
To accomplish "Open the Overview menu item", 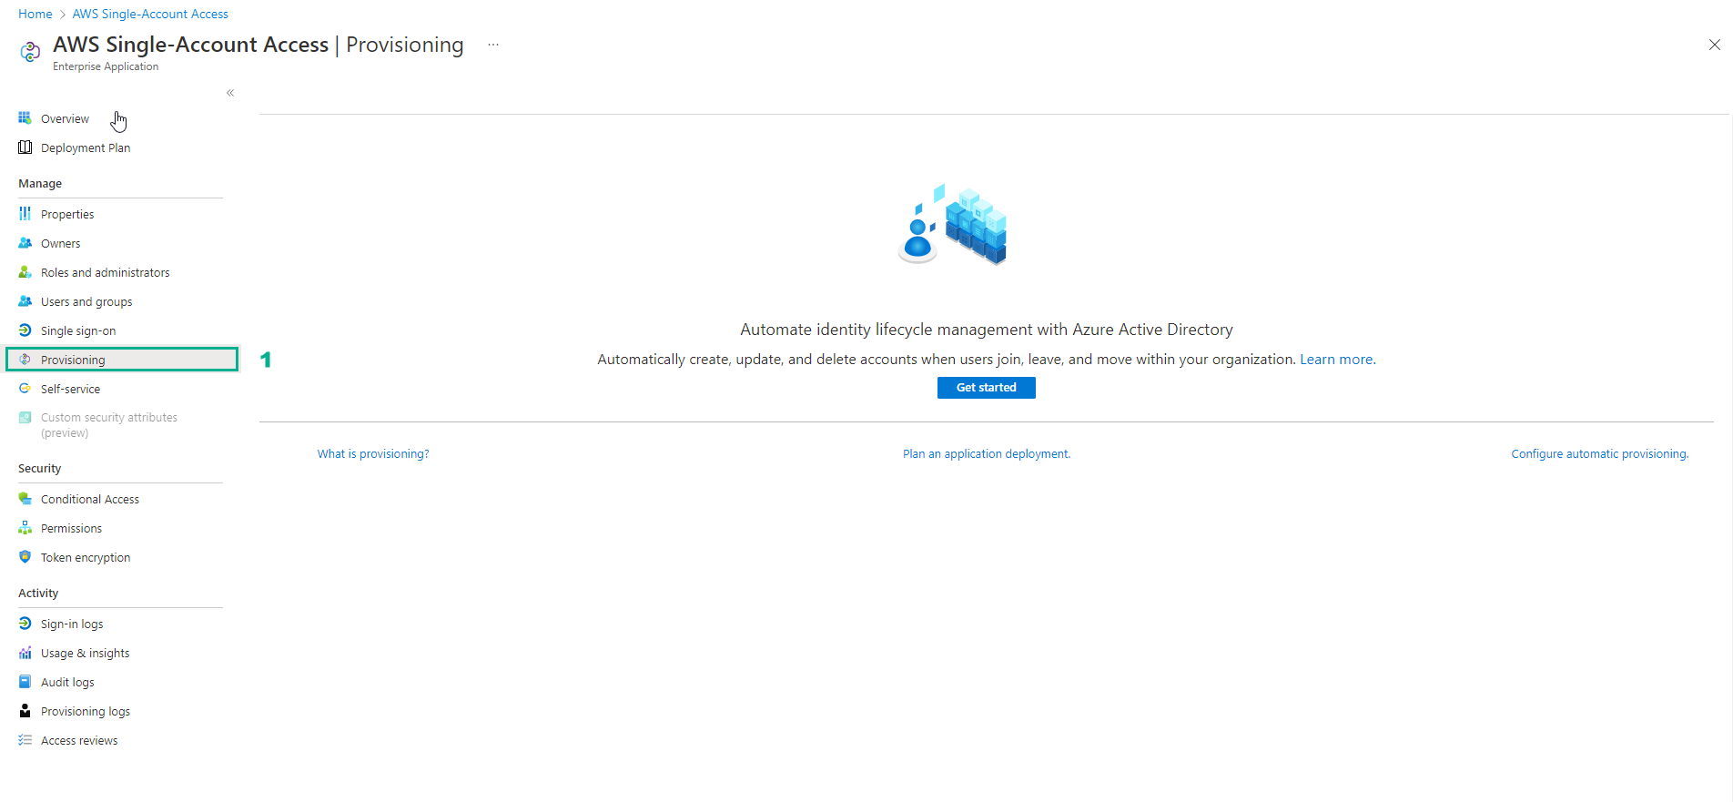I will pyautogui.click(x=65, y=119).
